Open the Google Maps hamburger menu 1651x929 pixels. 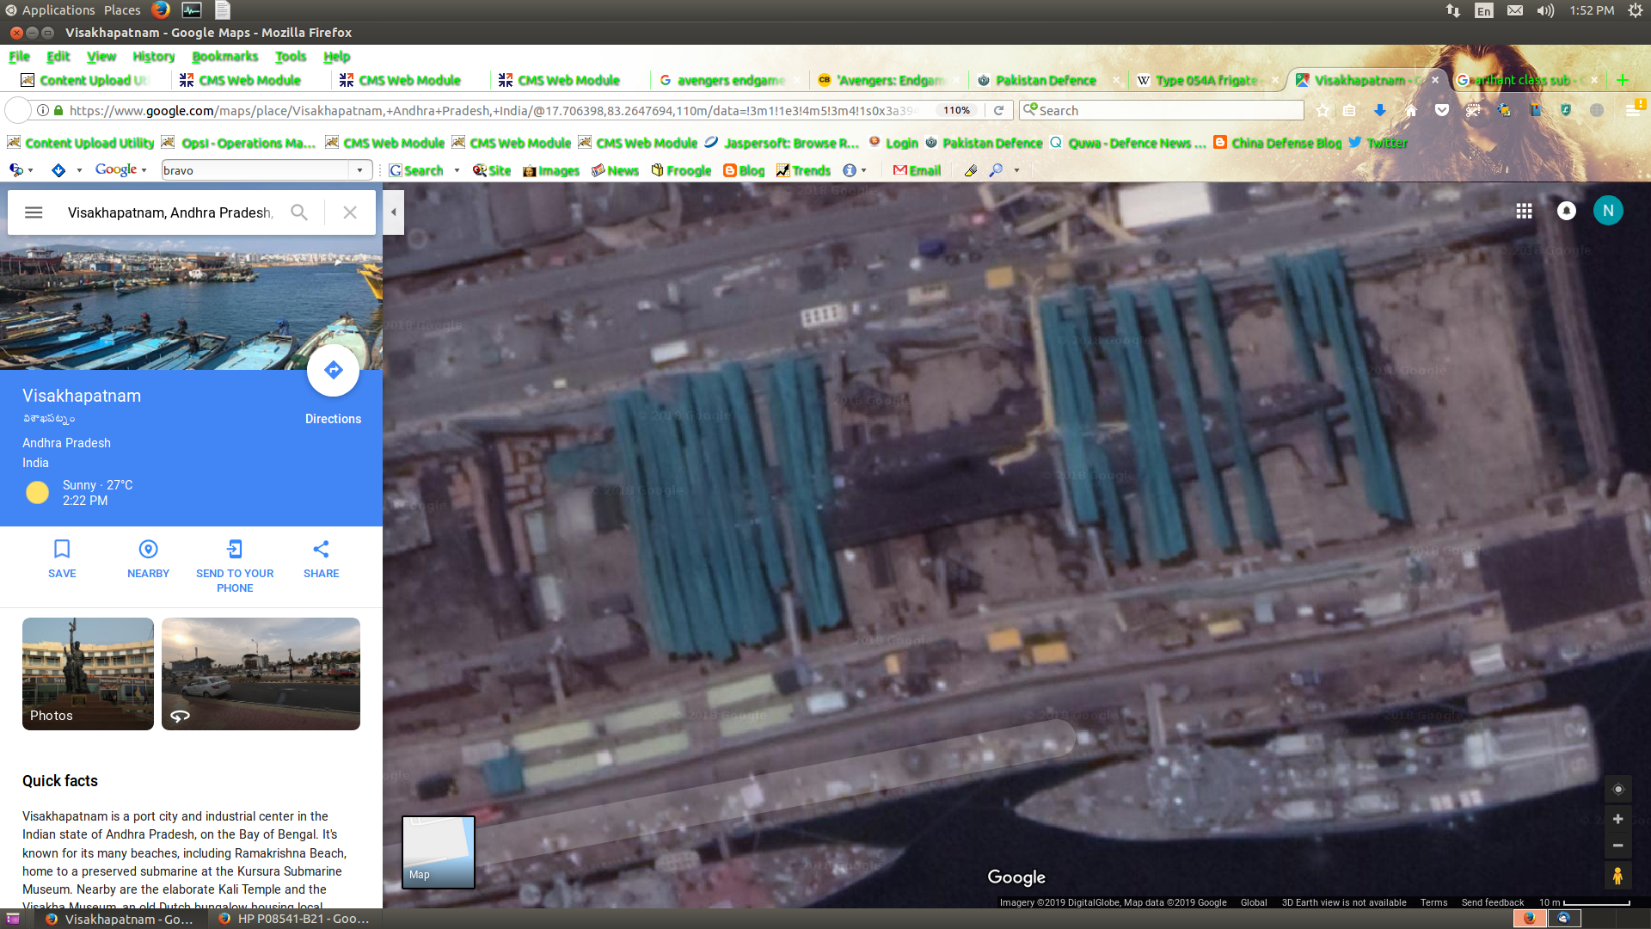(x=34, y=212)
